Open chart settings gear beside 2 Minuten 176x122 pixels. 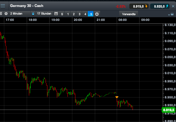(6, 14)
